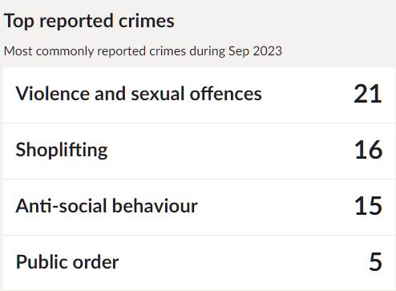Image resolution: width=396 pixels, height=291 pixels.
Task: Click the 'Top reported crimes' heading
Action: [89, 21]
